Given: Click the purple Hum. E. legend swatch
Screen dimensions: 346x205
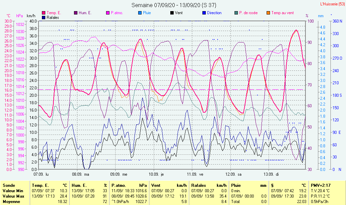Looking at the screenshot, I should click(x=76, y=13).
